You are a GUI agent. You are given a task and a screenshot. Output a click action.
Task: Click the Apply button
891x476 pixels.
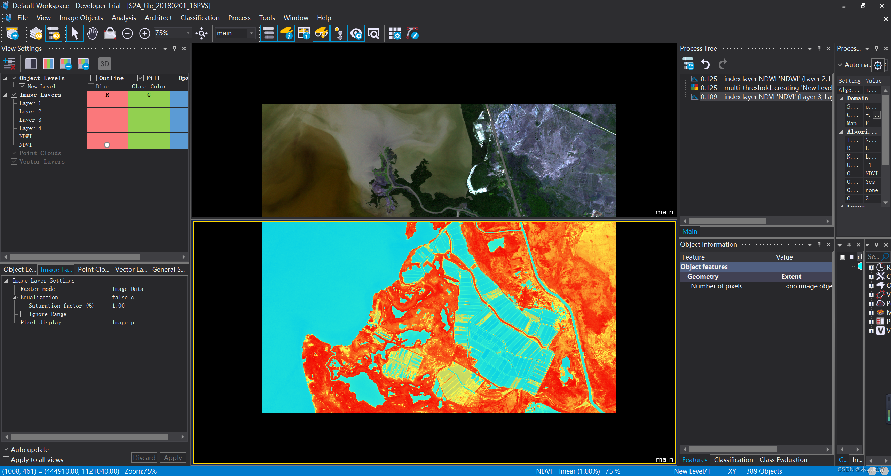click(x=173, y=458)
